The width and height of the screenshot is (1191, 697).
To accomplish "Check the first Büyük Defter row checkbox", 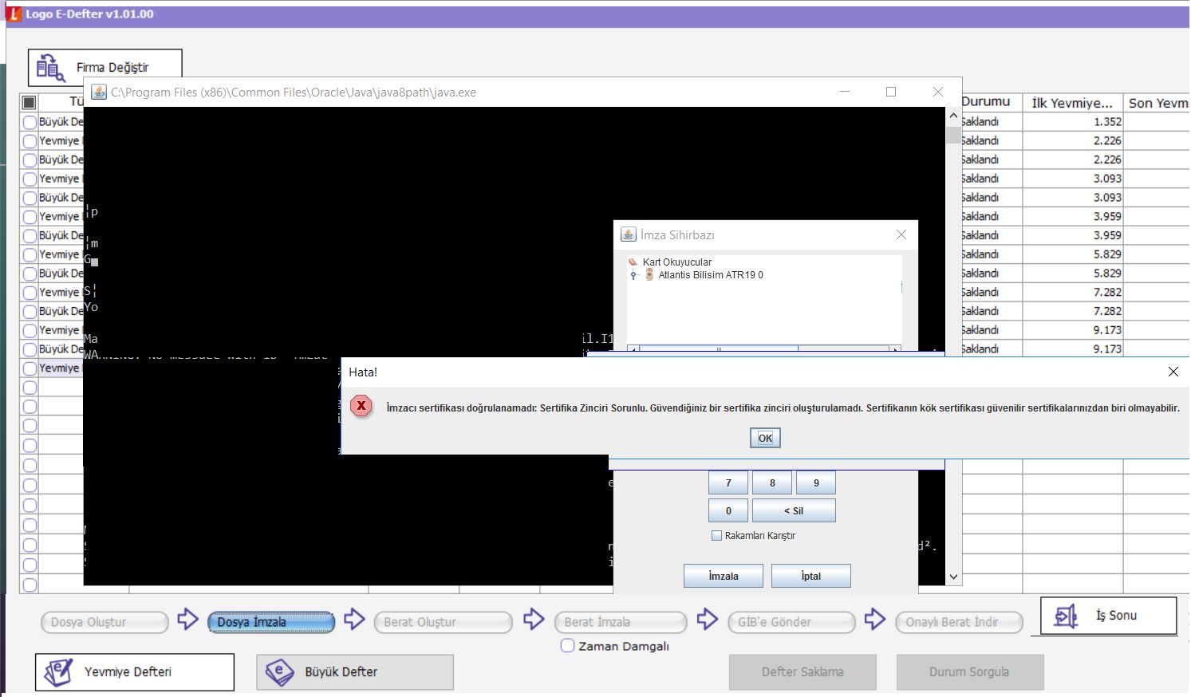I will pos(30,122).
